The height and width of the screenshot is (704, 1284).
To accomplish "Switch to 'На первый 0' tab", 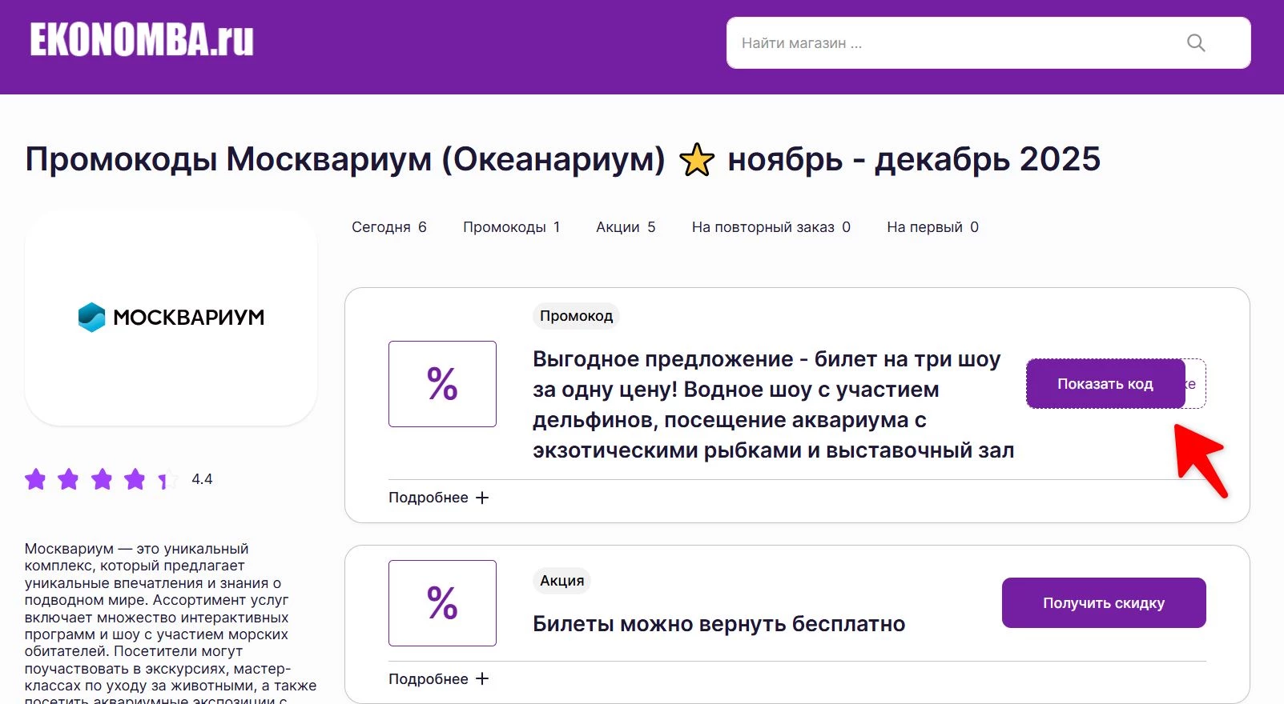I will click(x=932, y=227).
